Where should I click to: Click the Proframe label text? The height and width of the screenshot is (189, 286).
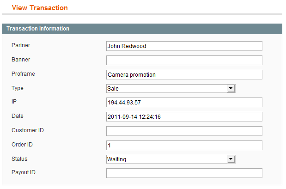click(23, 74)
